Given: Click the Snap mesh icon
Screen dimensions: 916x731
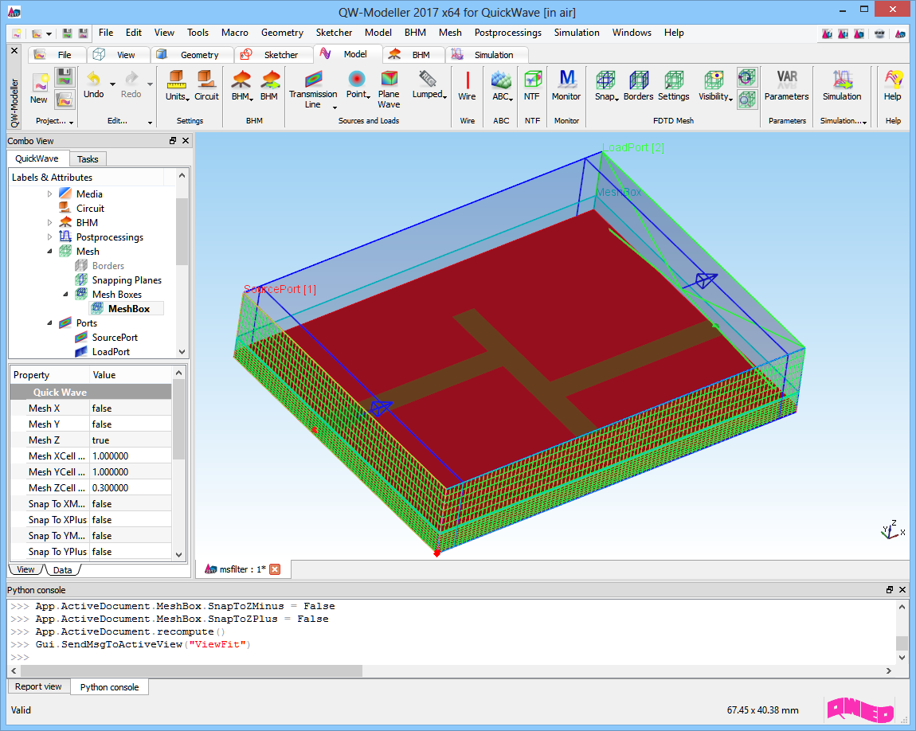Looking at the screenshot, I should (605, 80).
